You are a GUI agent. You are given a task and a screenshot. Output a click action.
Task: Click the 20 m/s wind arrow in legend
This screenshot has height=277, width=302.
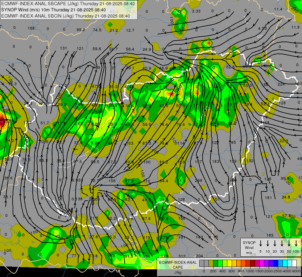(275, 243)
